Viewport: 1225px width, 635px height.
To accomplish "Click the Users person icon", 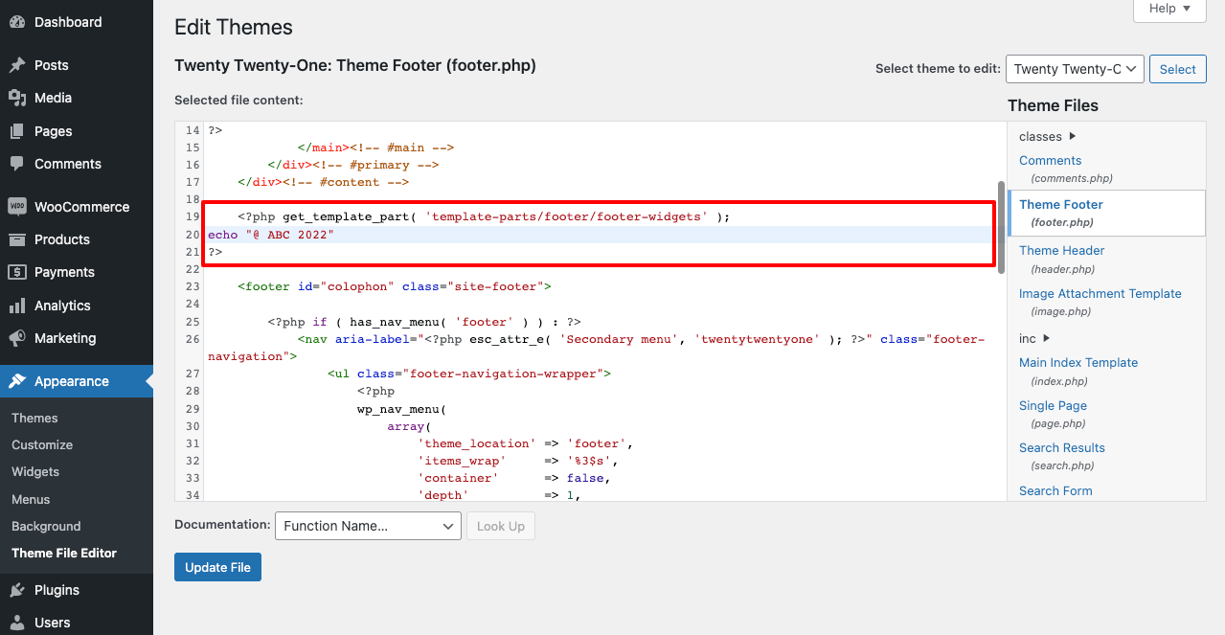I will 17,623.
